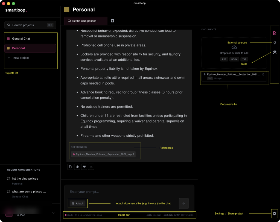Screen dimensions: 280x222
Task: Click the Attach button
Action: tap(78, 203)
